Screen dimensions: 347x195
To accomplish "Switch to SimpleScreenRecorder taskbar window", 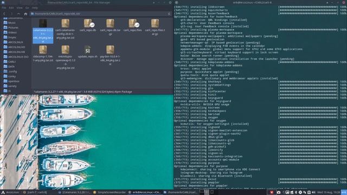I will point(110,192).
